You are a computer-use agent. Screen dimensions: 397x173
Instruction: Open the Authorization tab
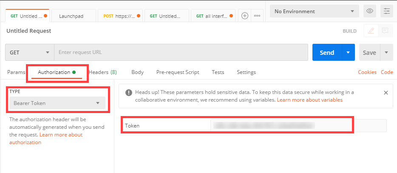[57, 72]
